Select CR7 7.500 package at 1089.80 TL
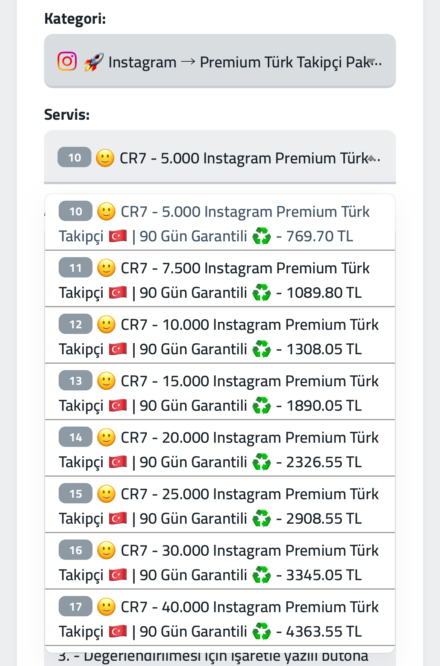This screenshot has width=440, height=666. pos(220,279)
